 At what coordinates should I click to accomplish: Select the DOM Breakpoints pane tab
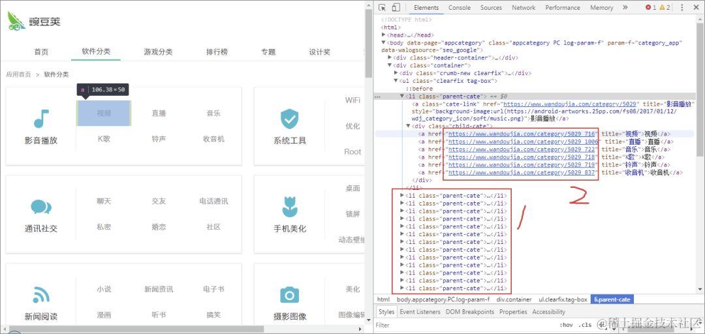coord(470,312)
